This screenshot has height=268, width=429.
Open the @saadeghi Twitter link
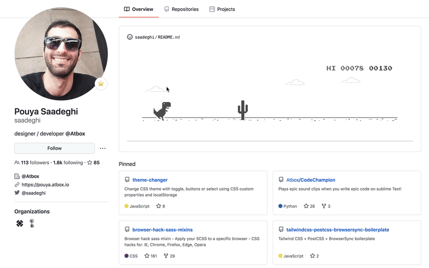tap(34, 193)
